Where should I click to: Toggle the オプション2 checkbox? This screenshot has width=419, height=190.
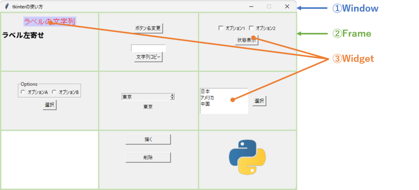tap(251, 29)
